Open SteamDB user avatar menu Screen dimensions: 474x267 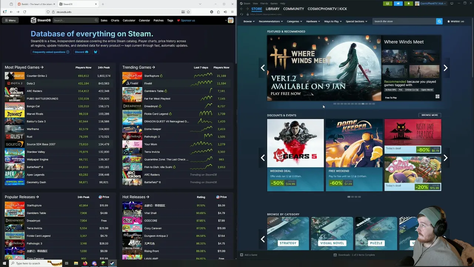pyautogui.click(x=231, y=20)
